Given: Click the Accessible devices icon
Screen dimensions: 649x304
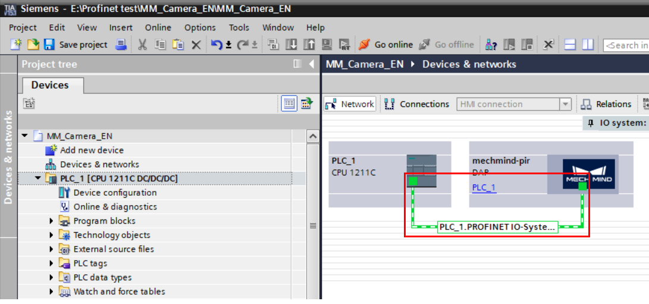Looking at the screenshot, I should tap(491, 44).
